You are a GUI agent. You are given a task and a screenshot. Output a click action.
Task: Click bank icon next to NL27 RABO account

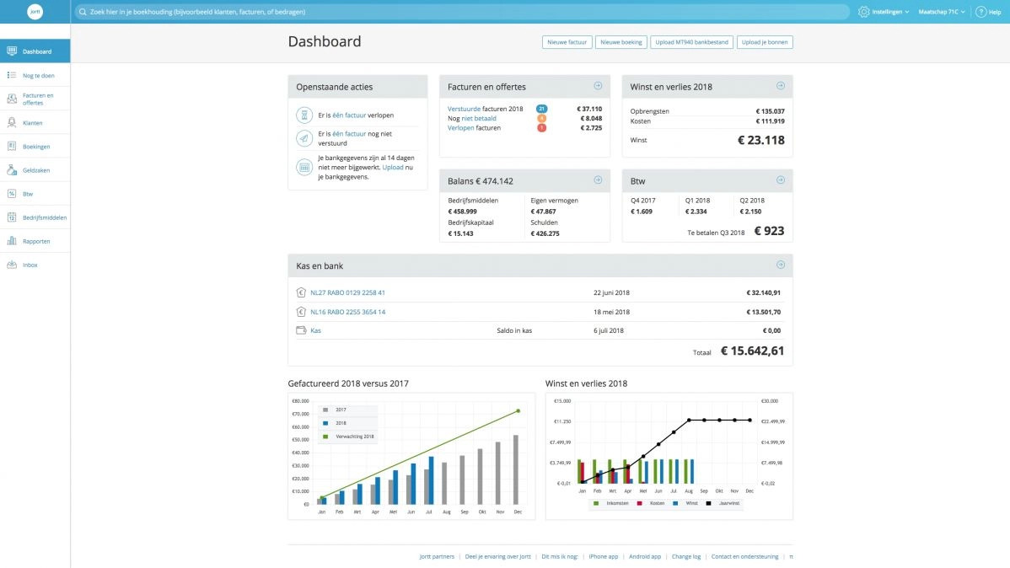301,292
